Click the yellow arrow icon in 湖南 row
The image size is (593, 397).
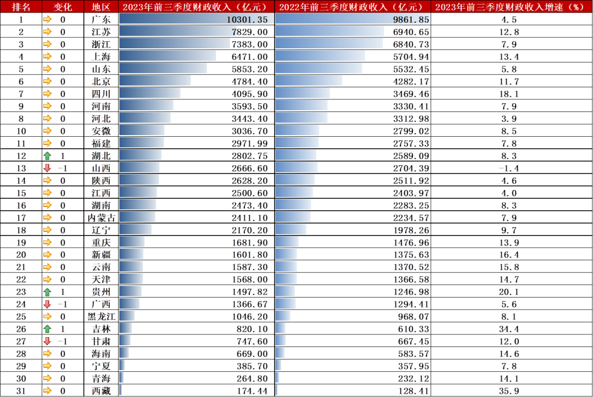point(47,205)
